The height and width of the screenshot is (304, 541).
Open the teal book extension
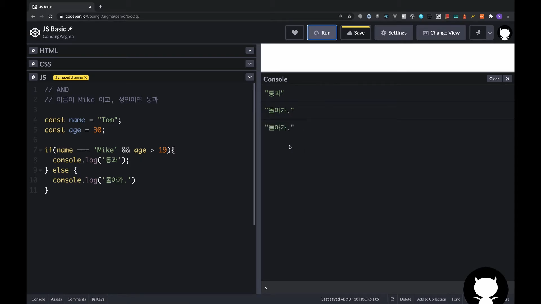456,16
